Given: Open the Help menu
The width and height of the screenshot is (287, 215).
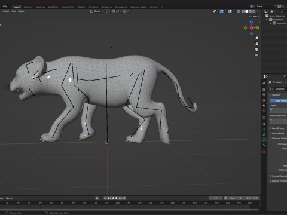Looking at the screenshot, I should [x=5, y=7].
